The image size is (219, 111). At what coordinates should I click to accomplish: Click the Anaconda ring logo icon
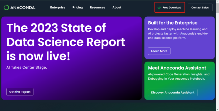(6, 8)
